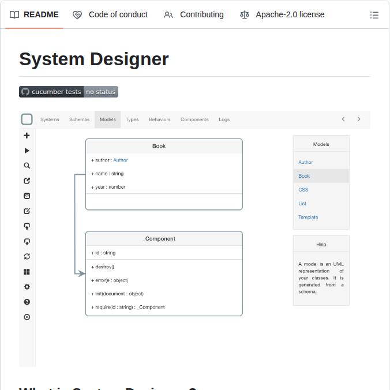Viewport: 390px width, 390px height.
Task: Select the Schemas tab
Action: point(80,119)
